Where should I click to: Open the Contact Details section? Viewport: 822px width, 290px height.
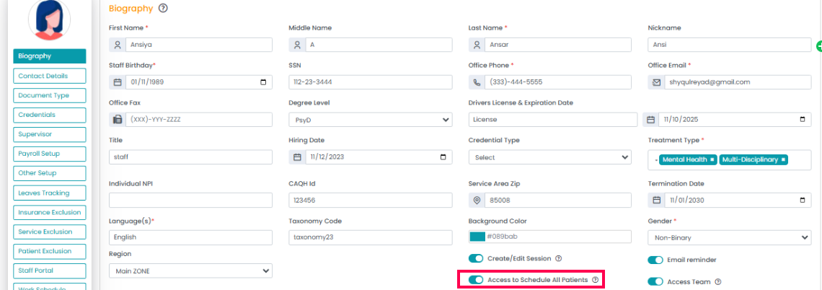click(x=50, y=76)
